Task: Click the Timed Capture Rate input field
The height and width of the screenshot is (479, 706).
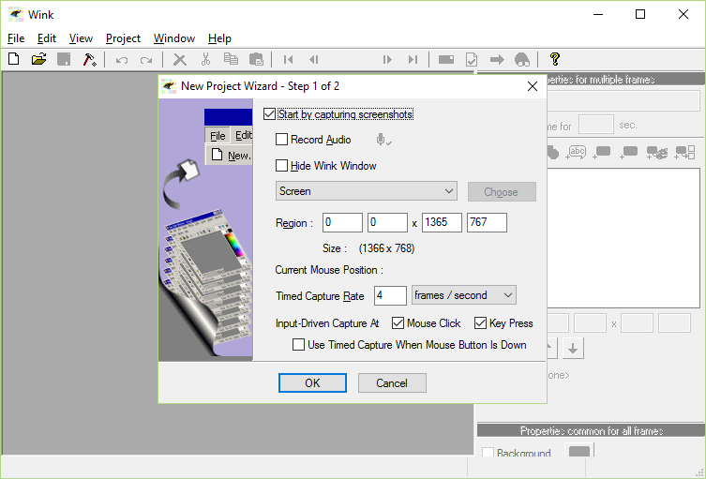Action: coord(390,295)
